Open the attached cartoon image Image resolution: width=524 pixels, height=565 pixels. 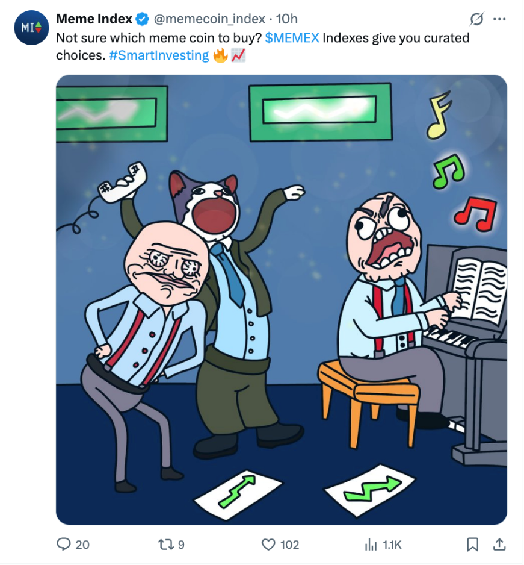[x=282, y=299]
